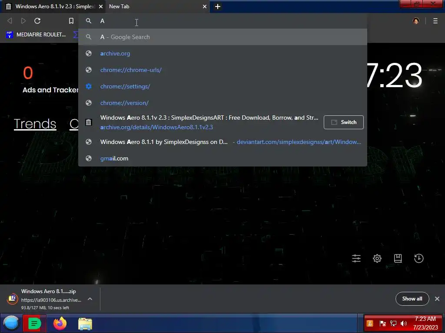Open the Trends section link
This screenshot has width=445, height=333.
[x=35, y=124]
